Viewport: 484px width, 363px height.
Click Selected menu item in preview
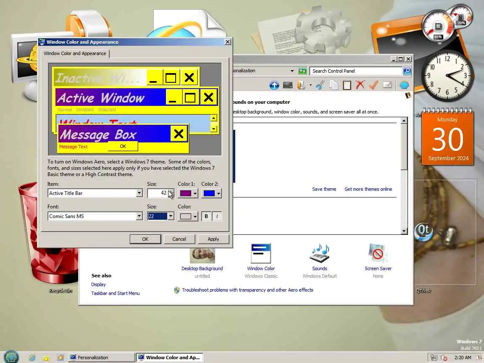[107, 110]
